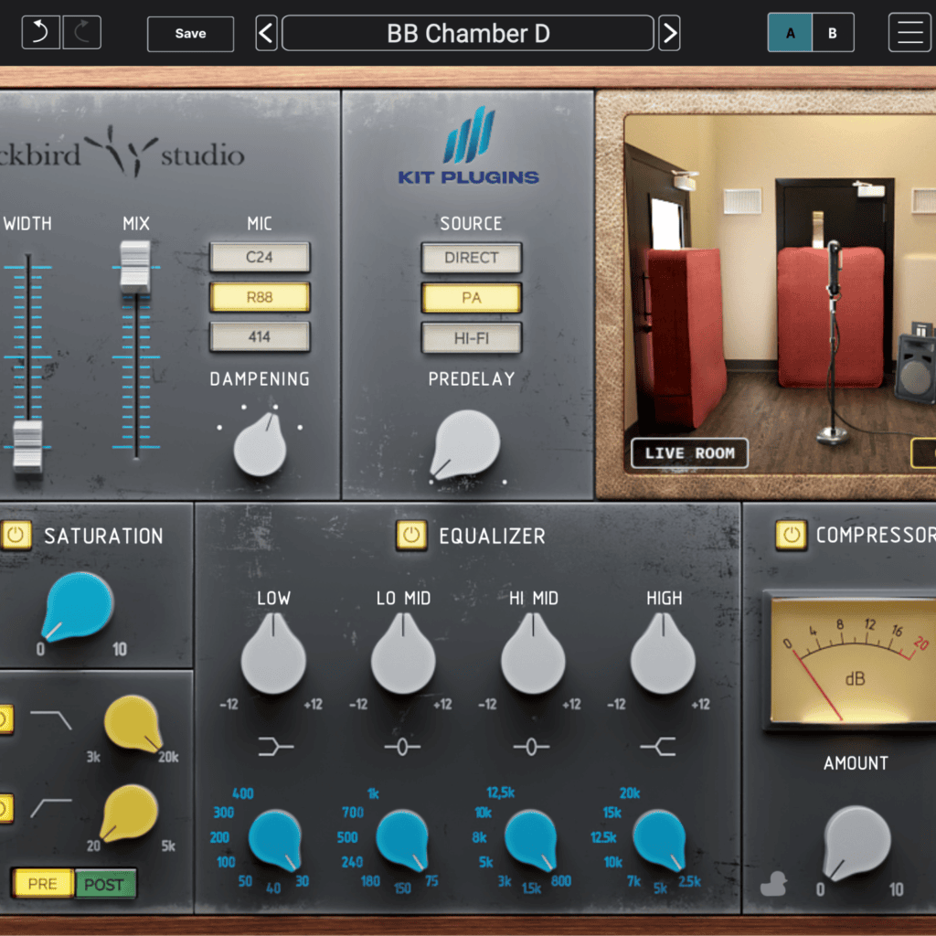
Task: Click the LOW band gain knob
Action: [x=273, y=655]
